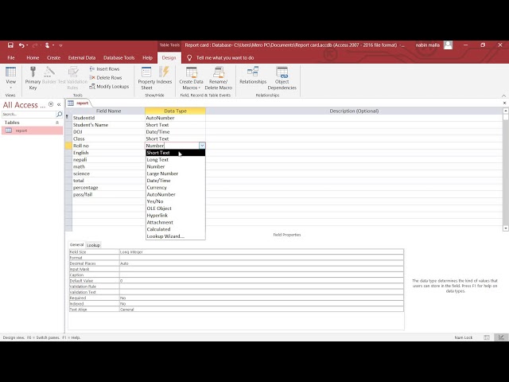Click the Field Size property value

click(262, 251)
